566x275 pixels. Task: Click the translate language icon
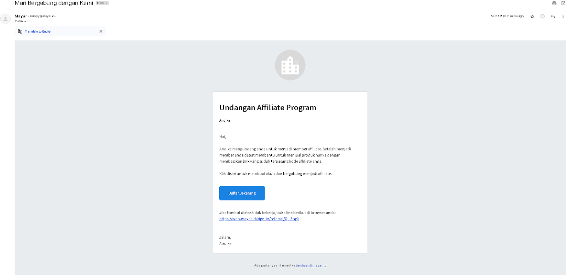click(20, 31)
